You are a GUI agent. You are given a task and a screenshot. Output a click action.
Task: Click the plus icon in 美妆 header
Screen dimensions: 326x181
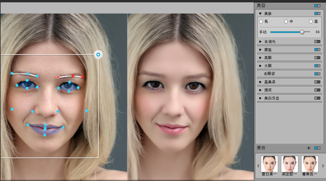coord(309,148)
